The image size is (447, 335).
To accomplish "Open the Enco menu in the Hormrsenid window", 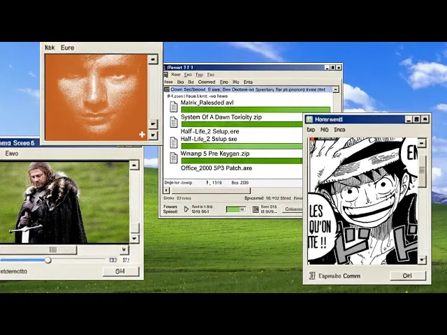I will pyautogui.click(x=339, y=130).
